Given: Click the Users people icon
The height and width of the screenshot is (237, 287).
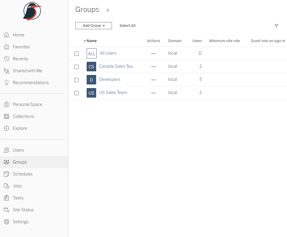Looking at the screenshot, I should (x=7, y=150).
